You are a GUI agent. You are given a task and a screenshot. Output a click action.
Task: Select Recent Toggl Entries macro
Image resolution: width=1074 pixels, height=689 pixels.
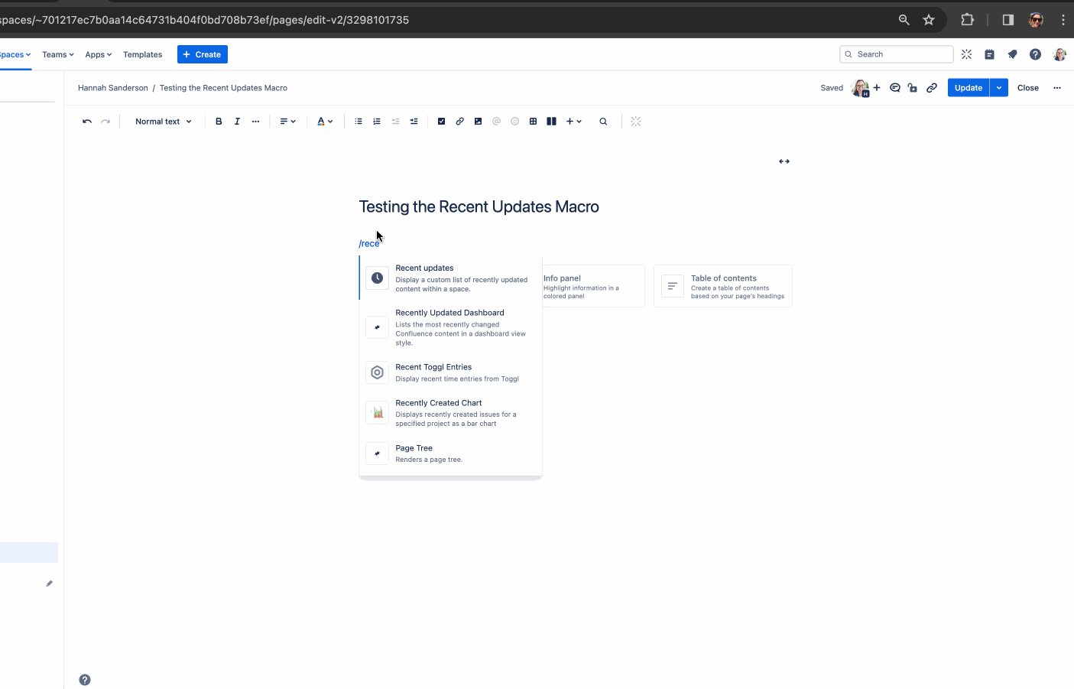[x=450, y=372]
